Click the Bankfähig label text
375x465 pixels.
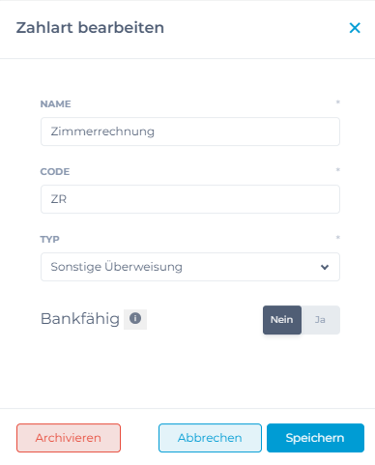(x=80, y=319)
